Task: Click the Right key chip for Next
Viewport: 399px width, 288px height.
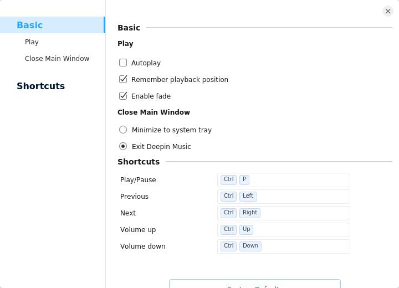Action: tap(249, 213)
